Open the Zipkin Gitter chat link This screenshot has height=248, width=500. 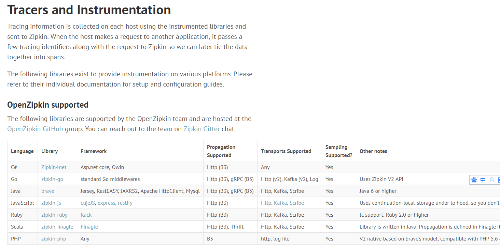tap(202, 129)
